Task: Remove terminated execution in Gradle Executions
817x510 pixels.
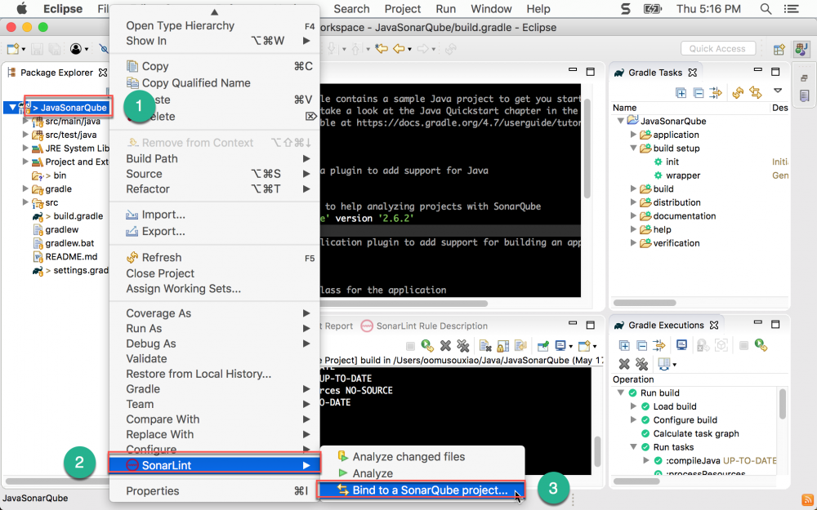Action: point(624,364)
